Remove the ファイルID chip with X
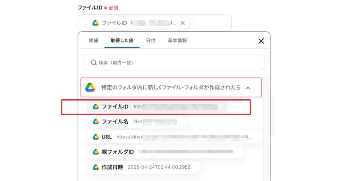Viewport: 347px width, 181px height. point(183,23)
